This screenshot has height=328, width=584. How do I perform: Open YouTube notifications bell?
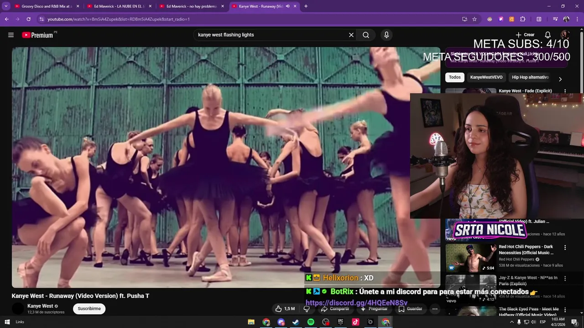(548, 35)
